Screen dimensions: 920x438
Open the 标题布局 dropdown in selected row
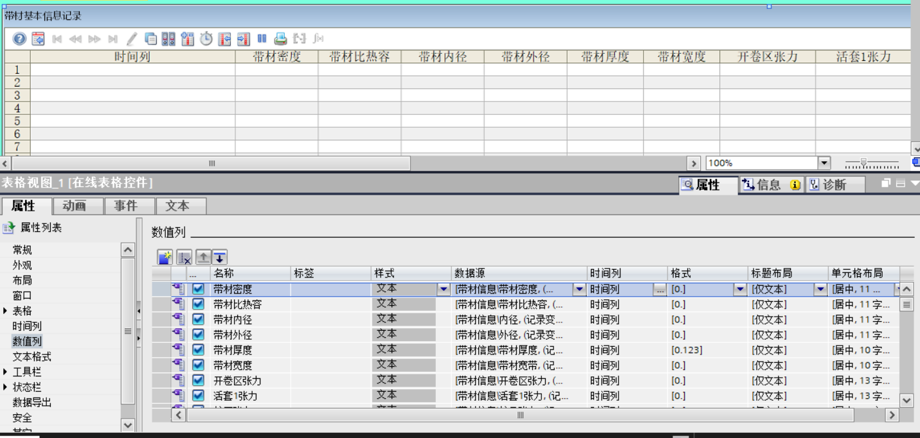(x=820, y=290)
